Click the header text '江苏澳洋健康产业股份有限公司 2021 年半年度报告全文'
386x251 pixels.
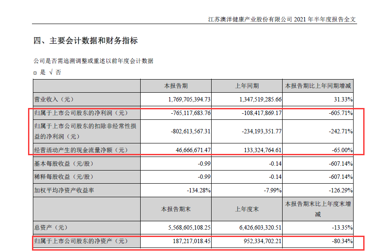coord(282,19)
